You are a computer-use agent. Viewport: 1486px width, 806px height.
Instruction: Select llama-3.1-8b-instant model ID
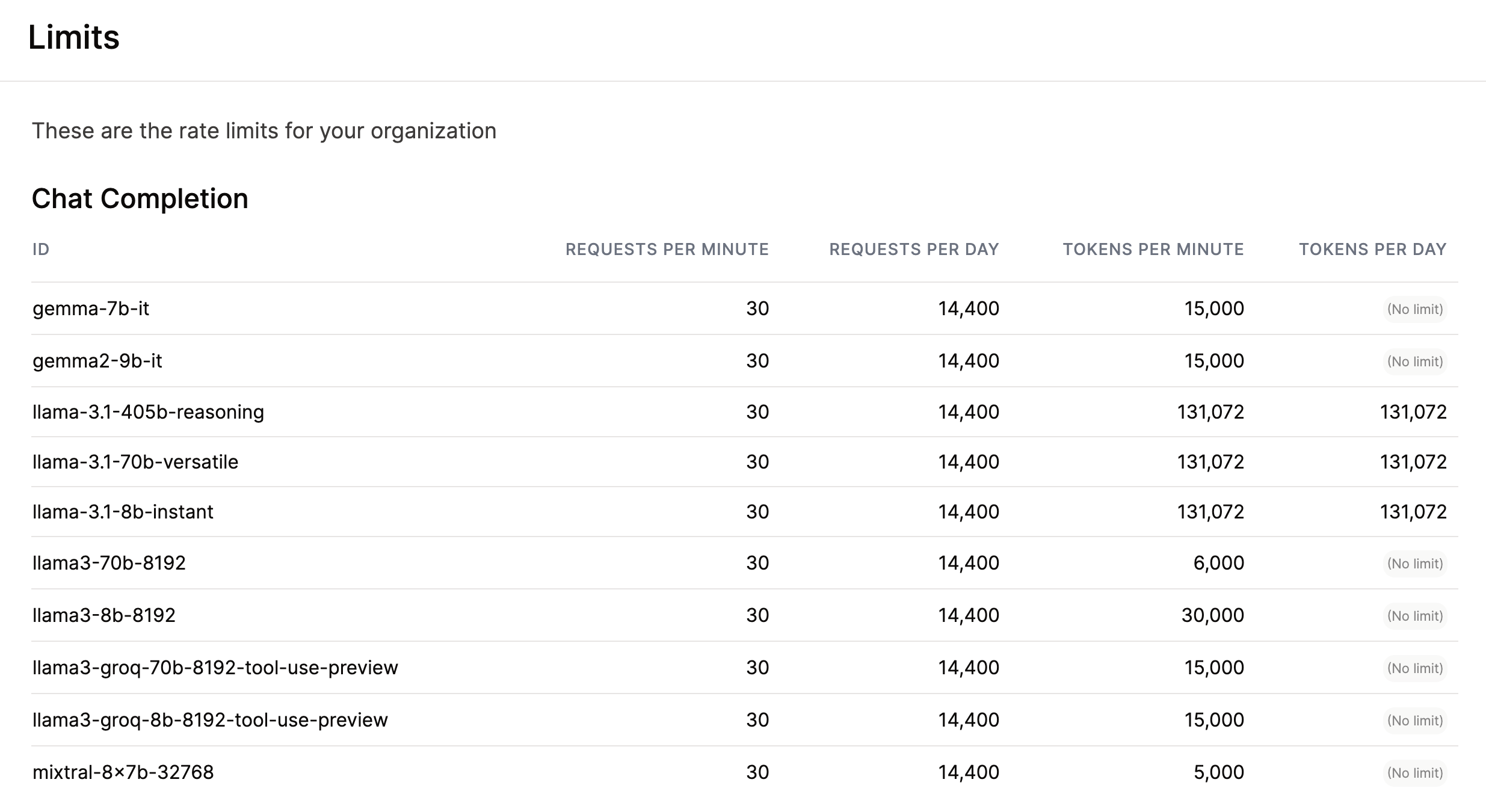pyautogui.click(x=123, y=512)
